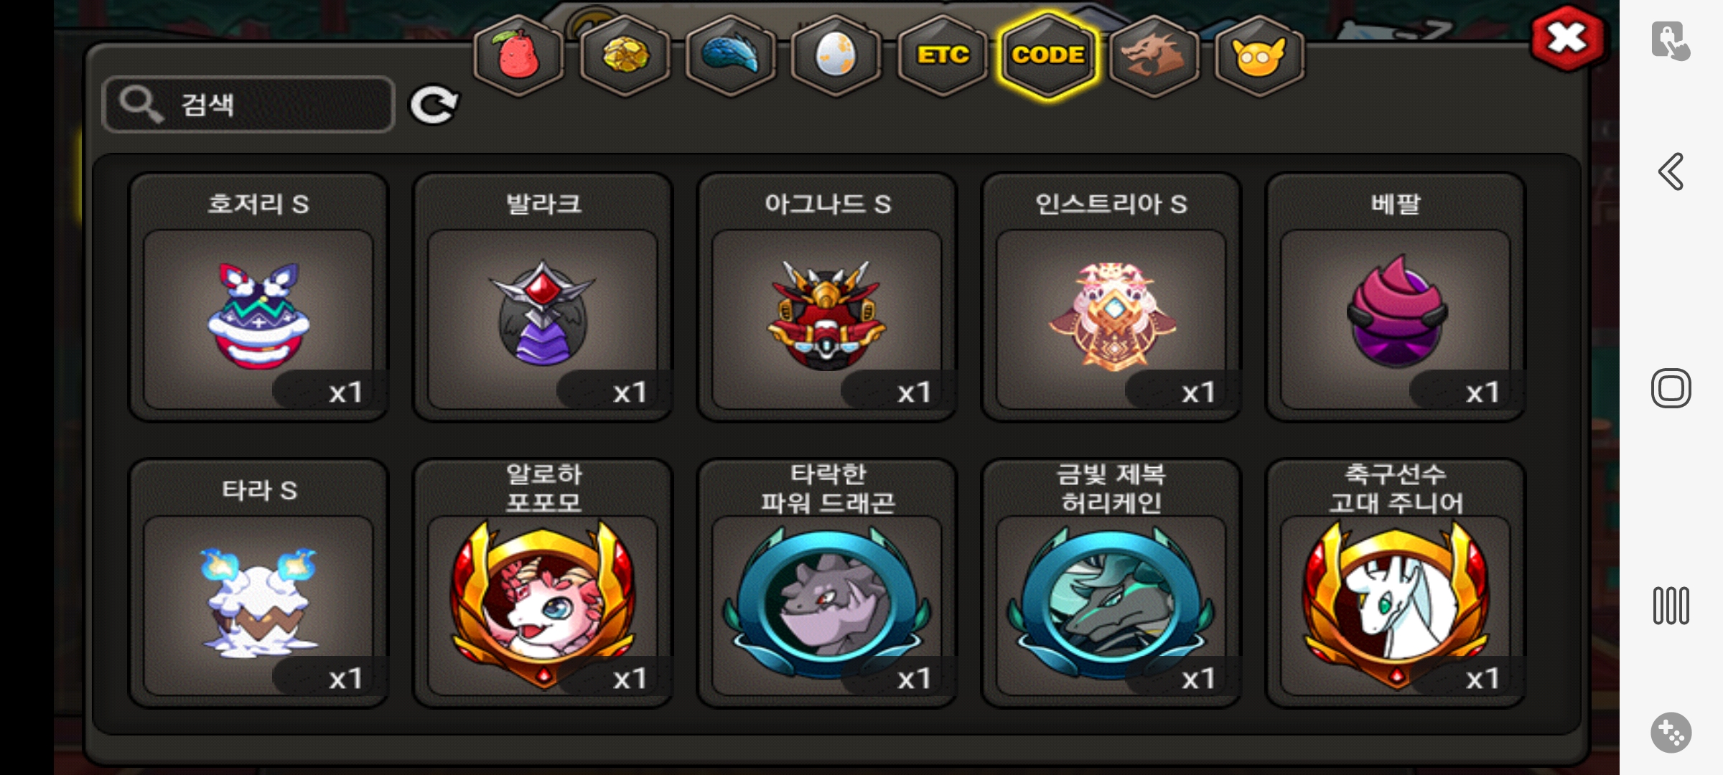Select the CODE tab
Screen dimensions: 1723x775
tap(1048, 55)
